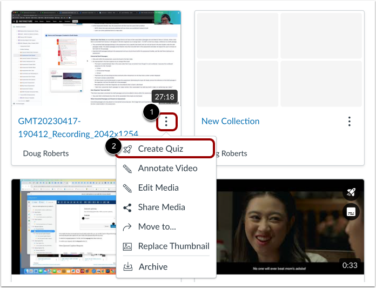Click the arrow icon beside Move to...
Screen dimensions: 376x288
tap(127, 227)
